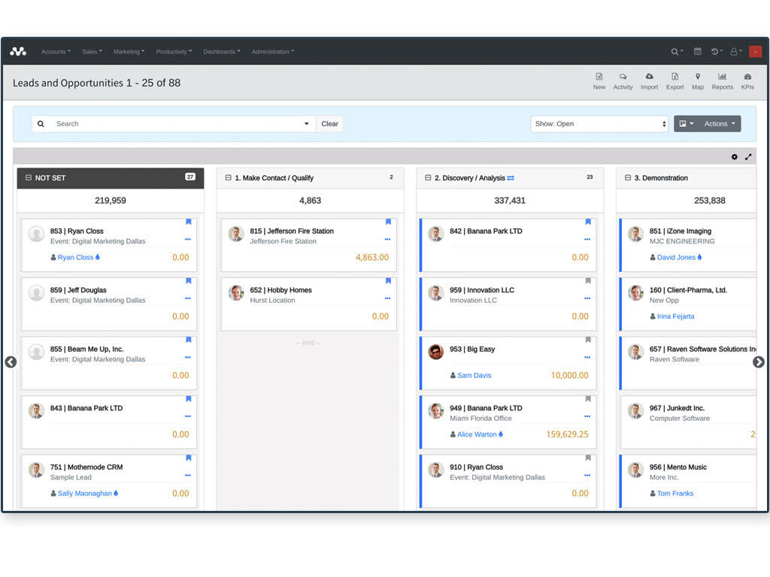Click the New record icon
The height and width of the screenshot is (577, 770).
click(599, 77)
